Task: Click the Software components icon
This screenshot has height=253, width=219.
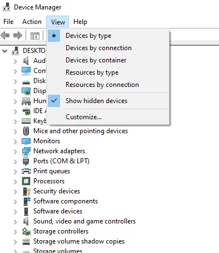Action: (x=27, y=201)
